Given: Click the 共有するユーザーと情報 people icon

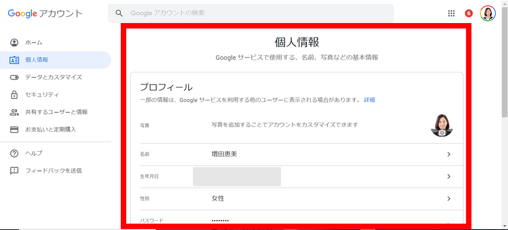Looking at the screenshot, I should coord(14,112).
